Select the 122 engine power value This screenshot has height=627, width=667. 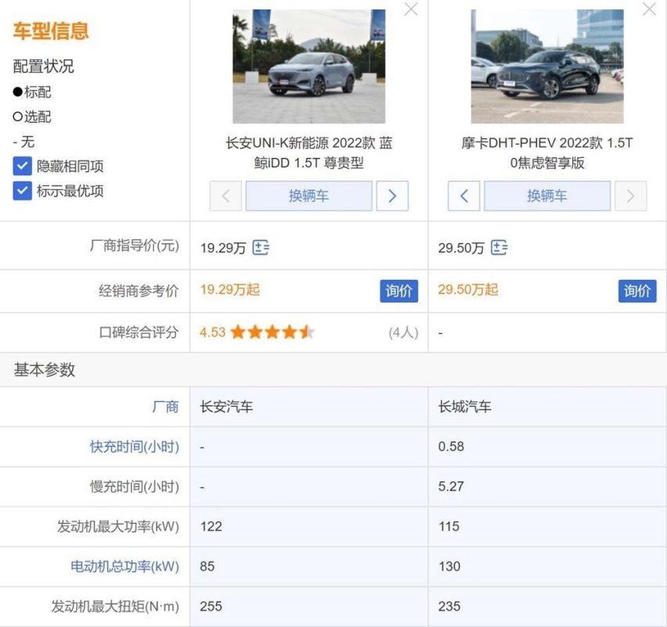tap(211, 527)
